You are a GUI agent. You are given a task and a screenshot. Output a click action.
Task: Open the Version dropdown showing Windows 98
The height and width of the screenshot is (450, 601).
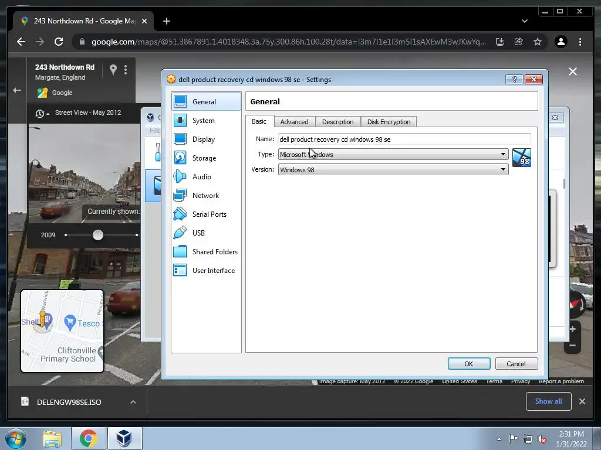point(393,169)
